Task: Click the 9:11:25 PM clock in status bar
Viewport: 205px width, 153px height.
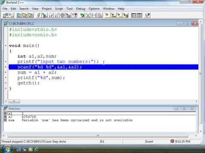Action: (x=183, y=142)
